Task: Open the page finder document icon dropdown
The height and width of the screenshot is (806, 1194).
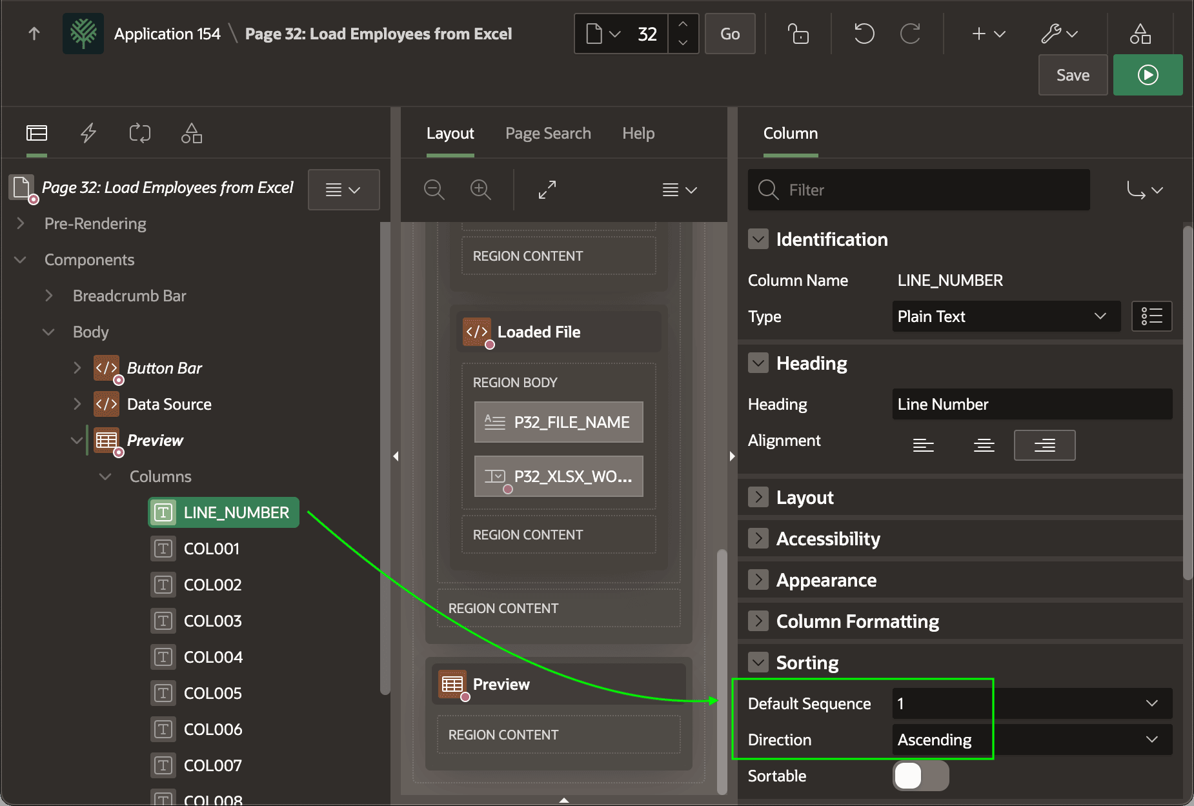Action: (x=603, y=34)
